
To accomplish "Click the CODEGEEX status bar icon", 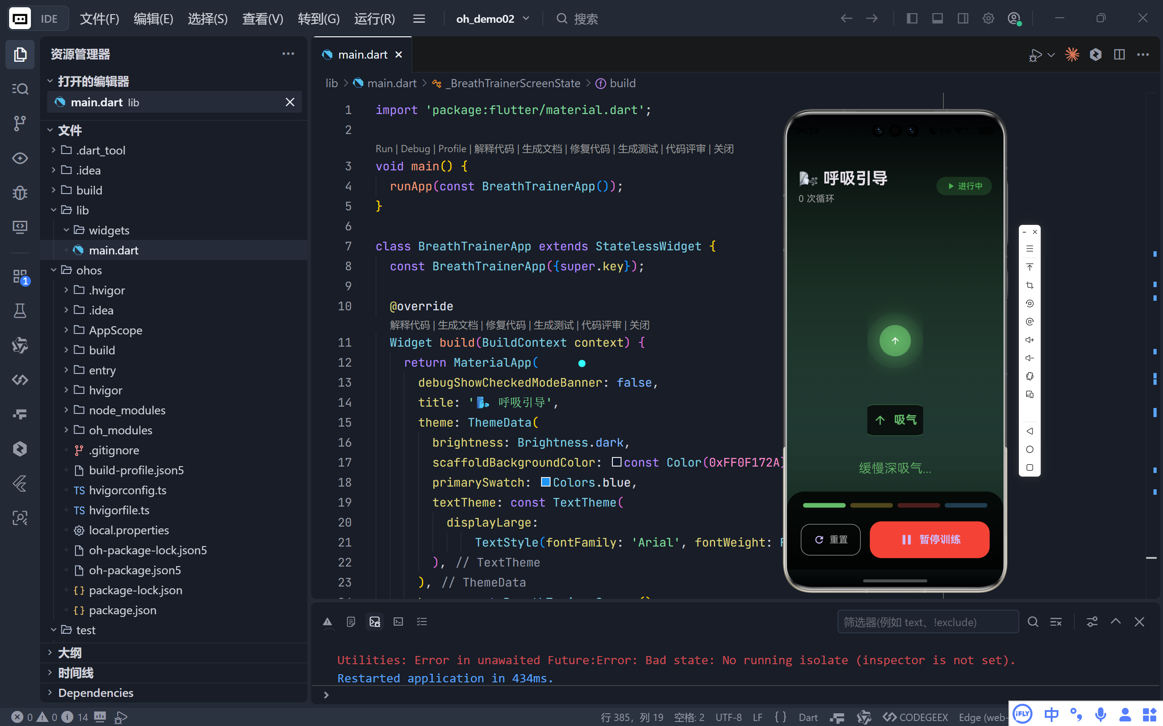I will 916,717.
